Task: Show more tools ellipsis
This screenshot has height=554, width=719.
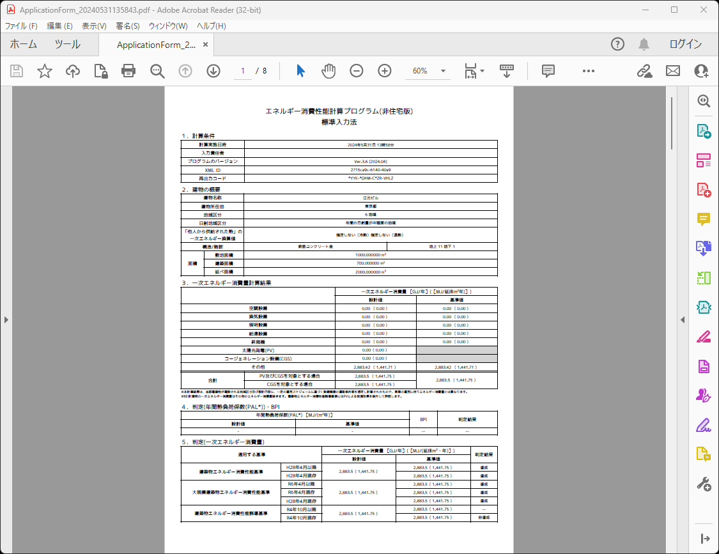Action: click(x=589, y=71)
